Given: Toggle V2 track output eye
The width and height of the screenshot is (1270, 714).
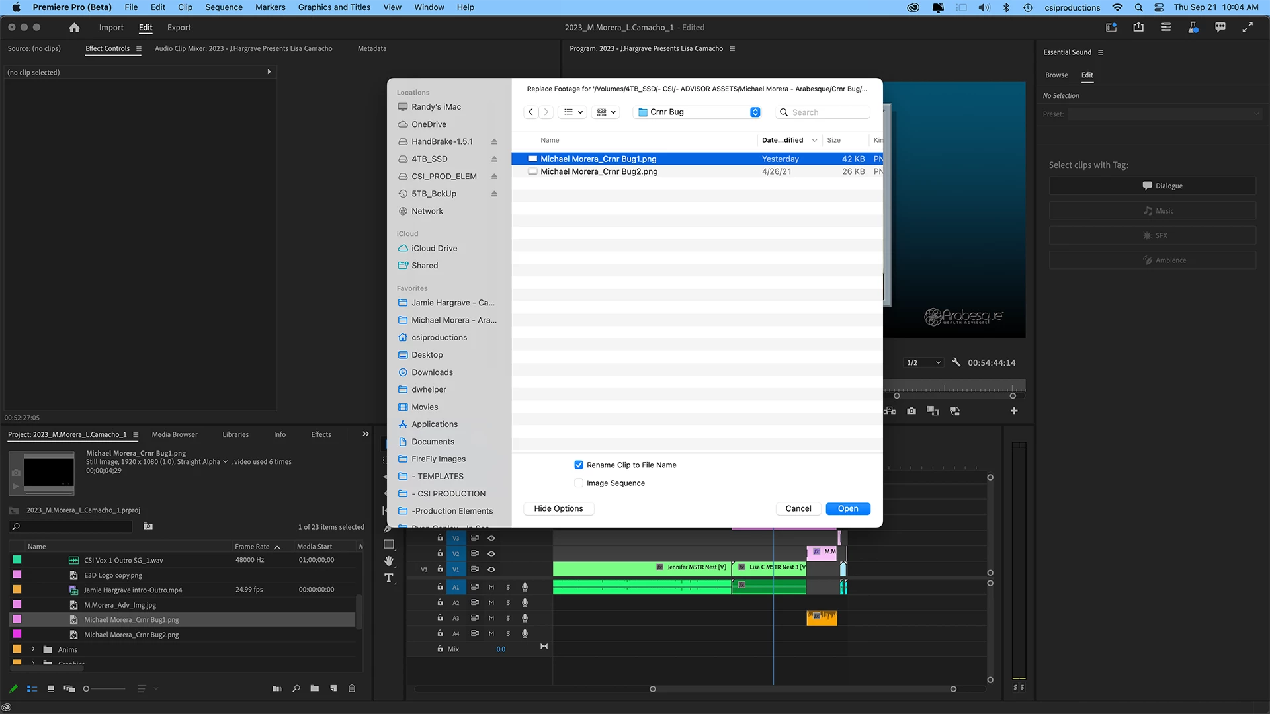Looking at the screenshot, I should click(x=491, y=553).
